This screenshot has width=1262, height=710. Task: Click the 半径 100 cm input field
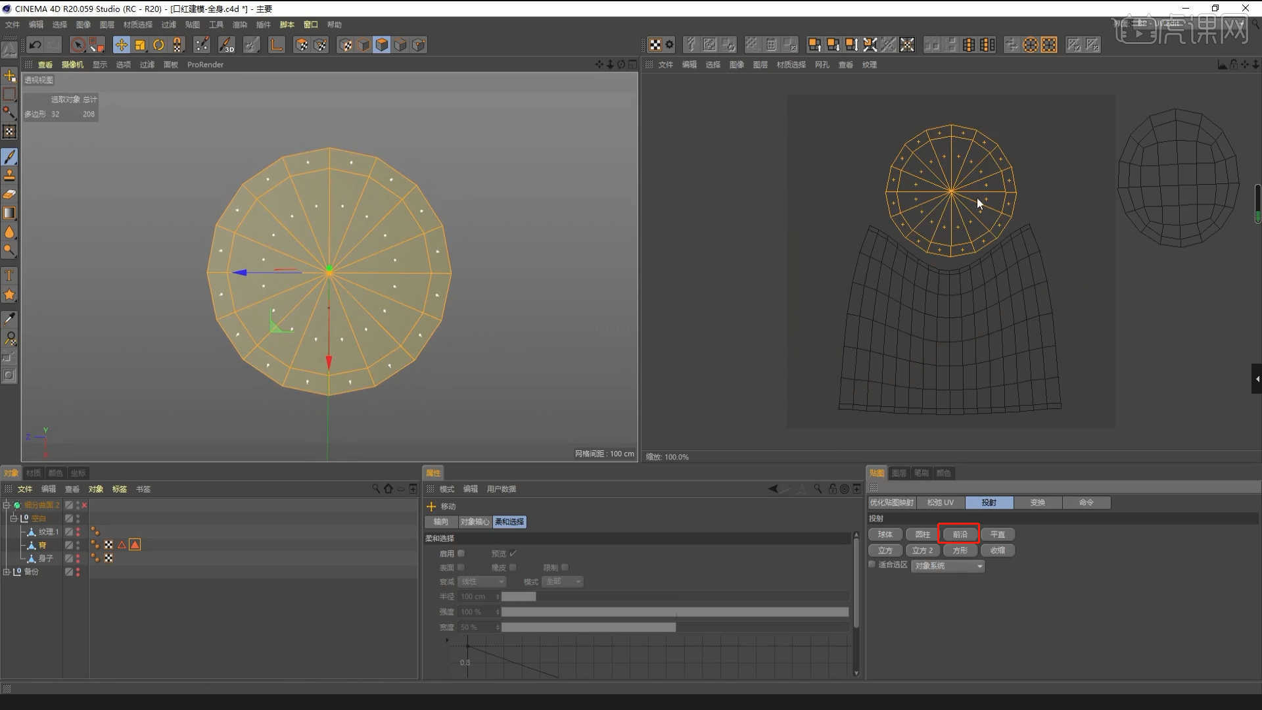[478, 596]
